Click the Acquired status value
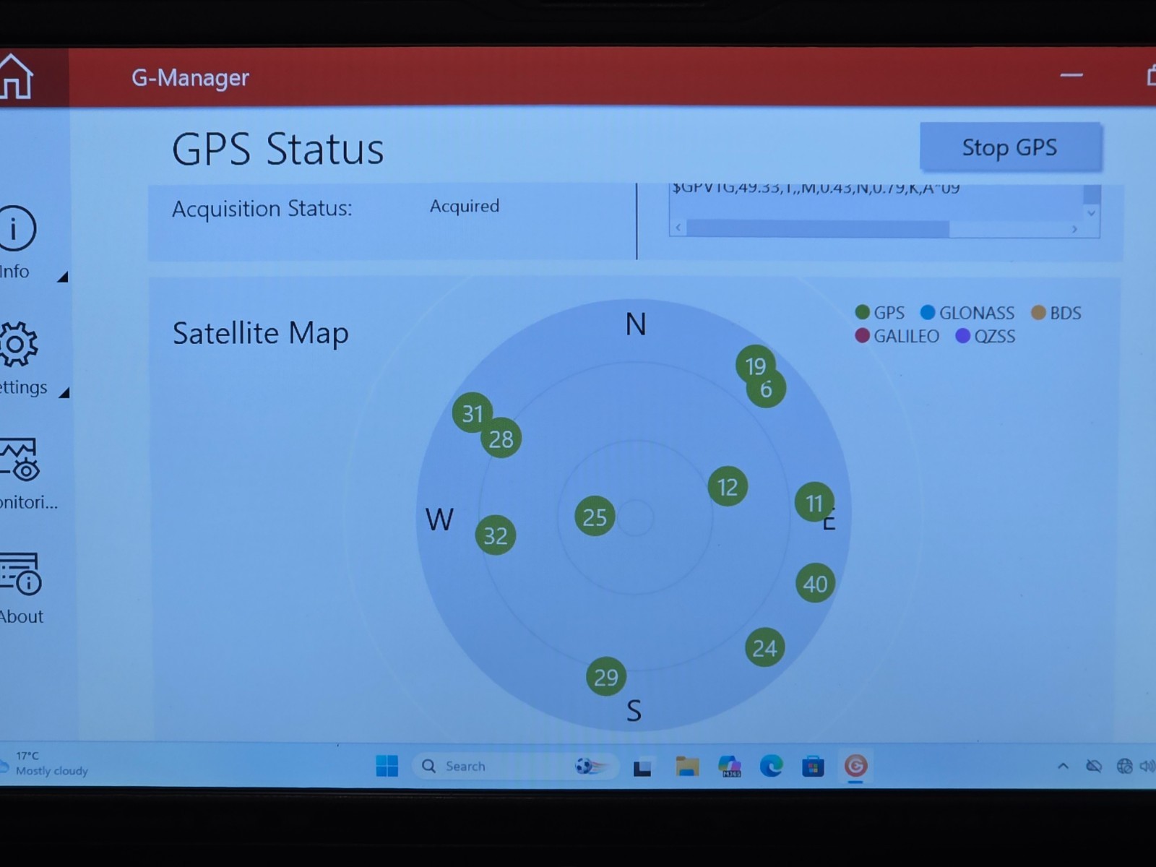 pyautogui.click(x=465, y=206)
